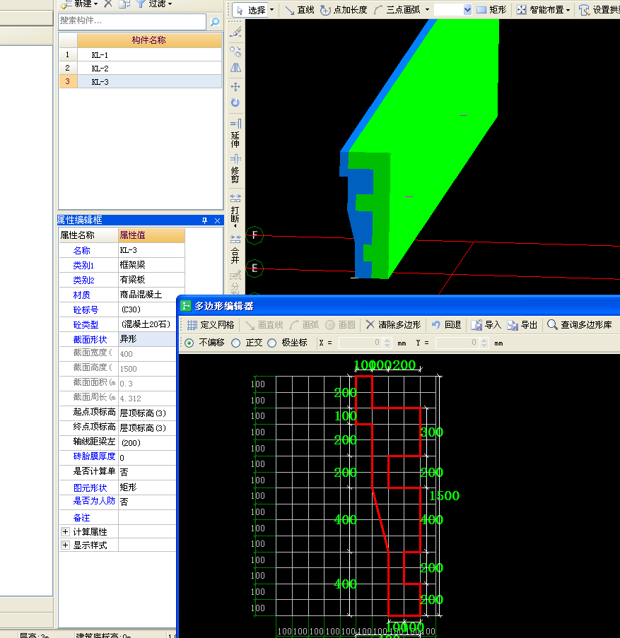Viewport: 620px width, 638px height.
Task: Select the move tool icon
Action: (x=235, y=87)
